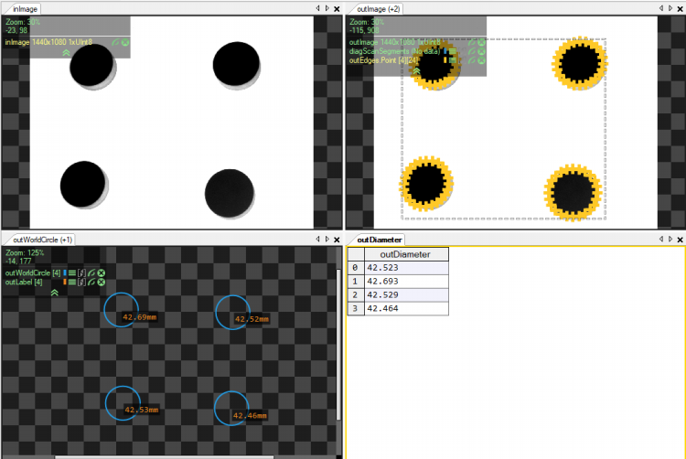The width and height of the screenshot is (686, 459).
Task: Toggle visibility of outLabel overlay
Action: [x=91, y=283]
